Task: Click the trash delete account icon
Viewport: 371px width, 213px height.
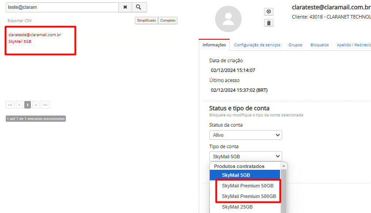Action: coord(269,23)
